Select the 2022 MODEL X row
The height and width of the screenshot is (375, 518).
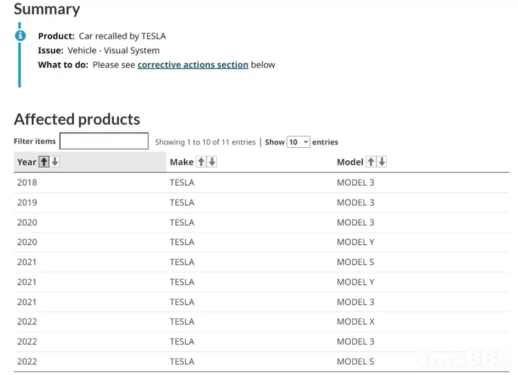tap(261, 321)
